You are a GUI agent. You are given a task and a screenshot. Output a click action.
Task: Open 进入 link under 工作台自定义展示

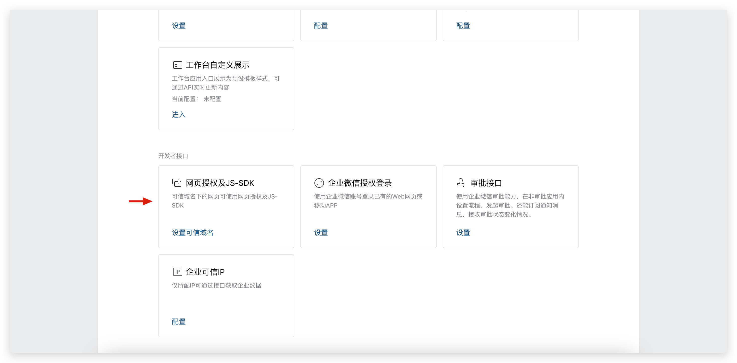[178, 114]
